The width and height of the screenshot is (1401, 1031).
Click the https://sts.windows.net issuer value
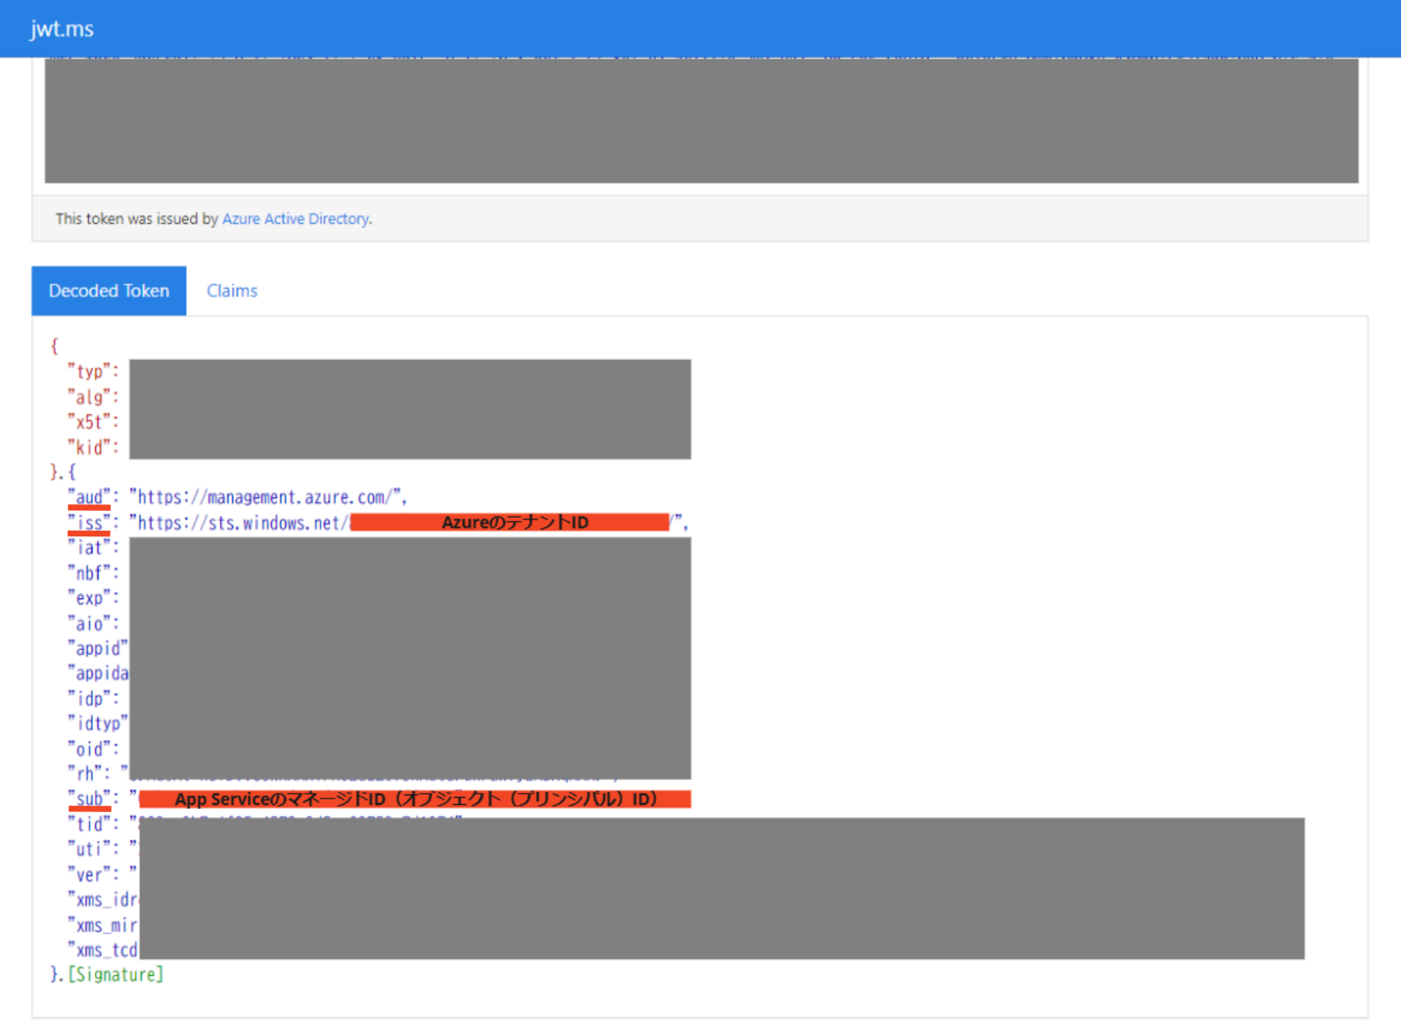click(x=239, y=523)
